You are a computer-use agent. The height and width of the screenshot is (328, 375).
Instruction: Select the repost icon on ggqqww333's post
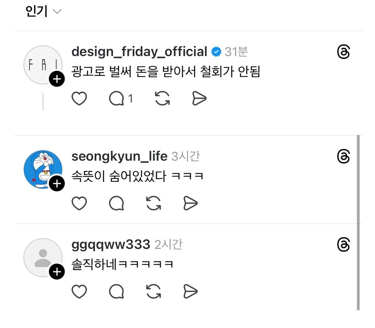(x=153, y=292)
